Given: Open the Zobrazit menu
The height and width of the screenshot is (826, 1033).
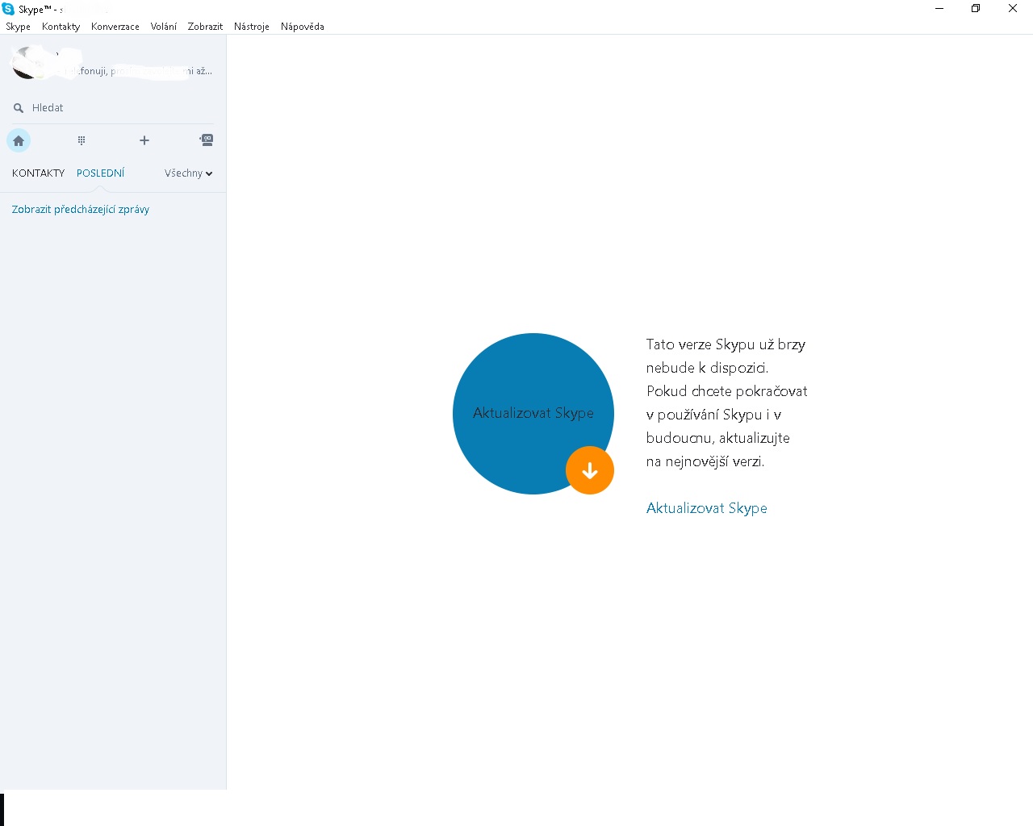Looking at the screenshot, I should [205, 27].
